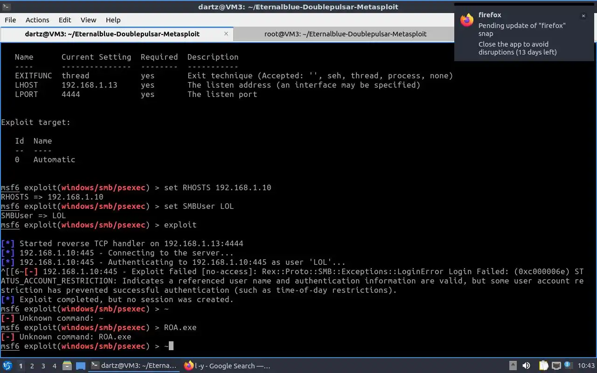Image resolution: width=597 pixels, height=373 pixels.
Task: Click the removable media eject tray icon
Action: tap(513, 366)
